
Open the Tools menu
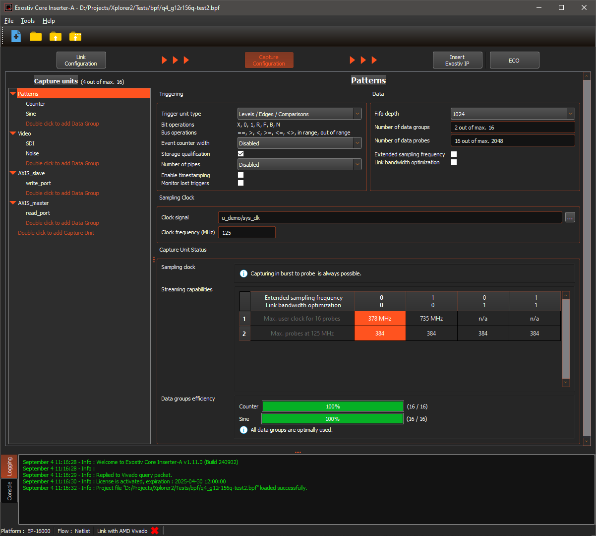(28, 21)
